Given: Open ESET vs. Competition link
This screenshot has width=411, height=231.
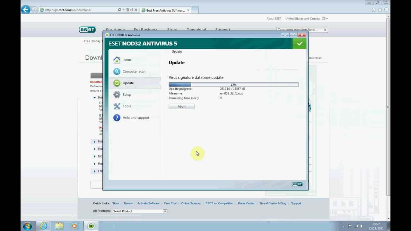Looking at the screenshot, I should [219, 203].
